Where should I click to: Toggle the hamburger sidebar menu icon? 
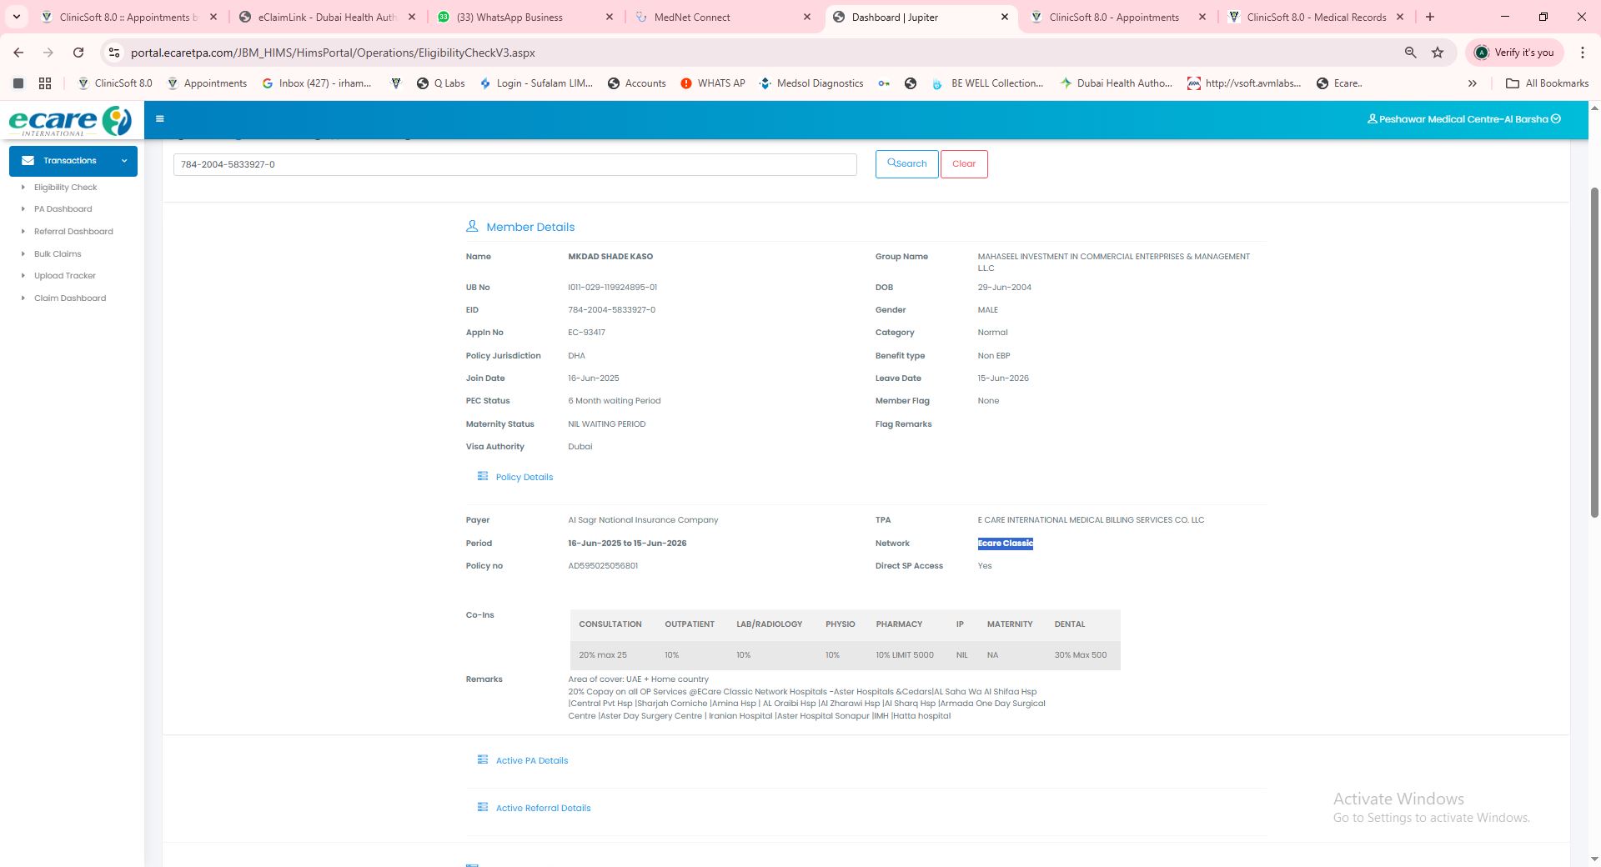pyautogui.click(x=159, y=119)
